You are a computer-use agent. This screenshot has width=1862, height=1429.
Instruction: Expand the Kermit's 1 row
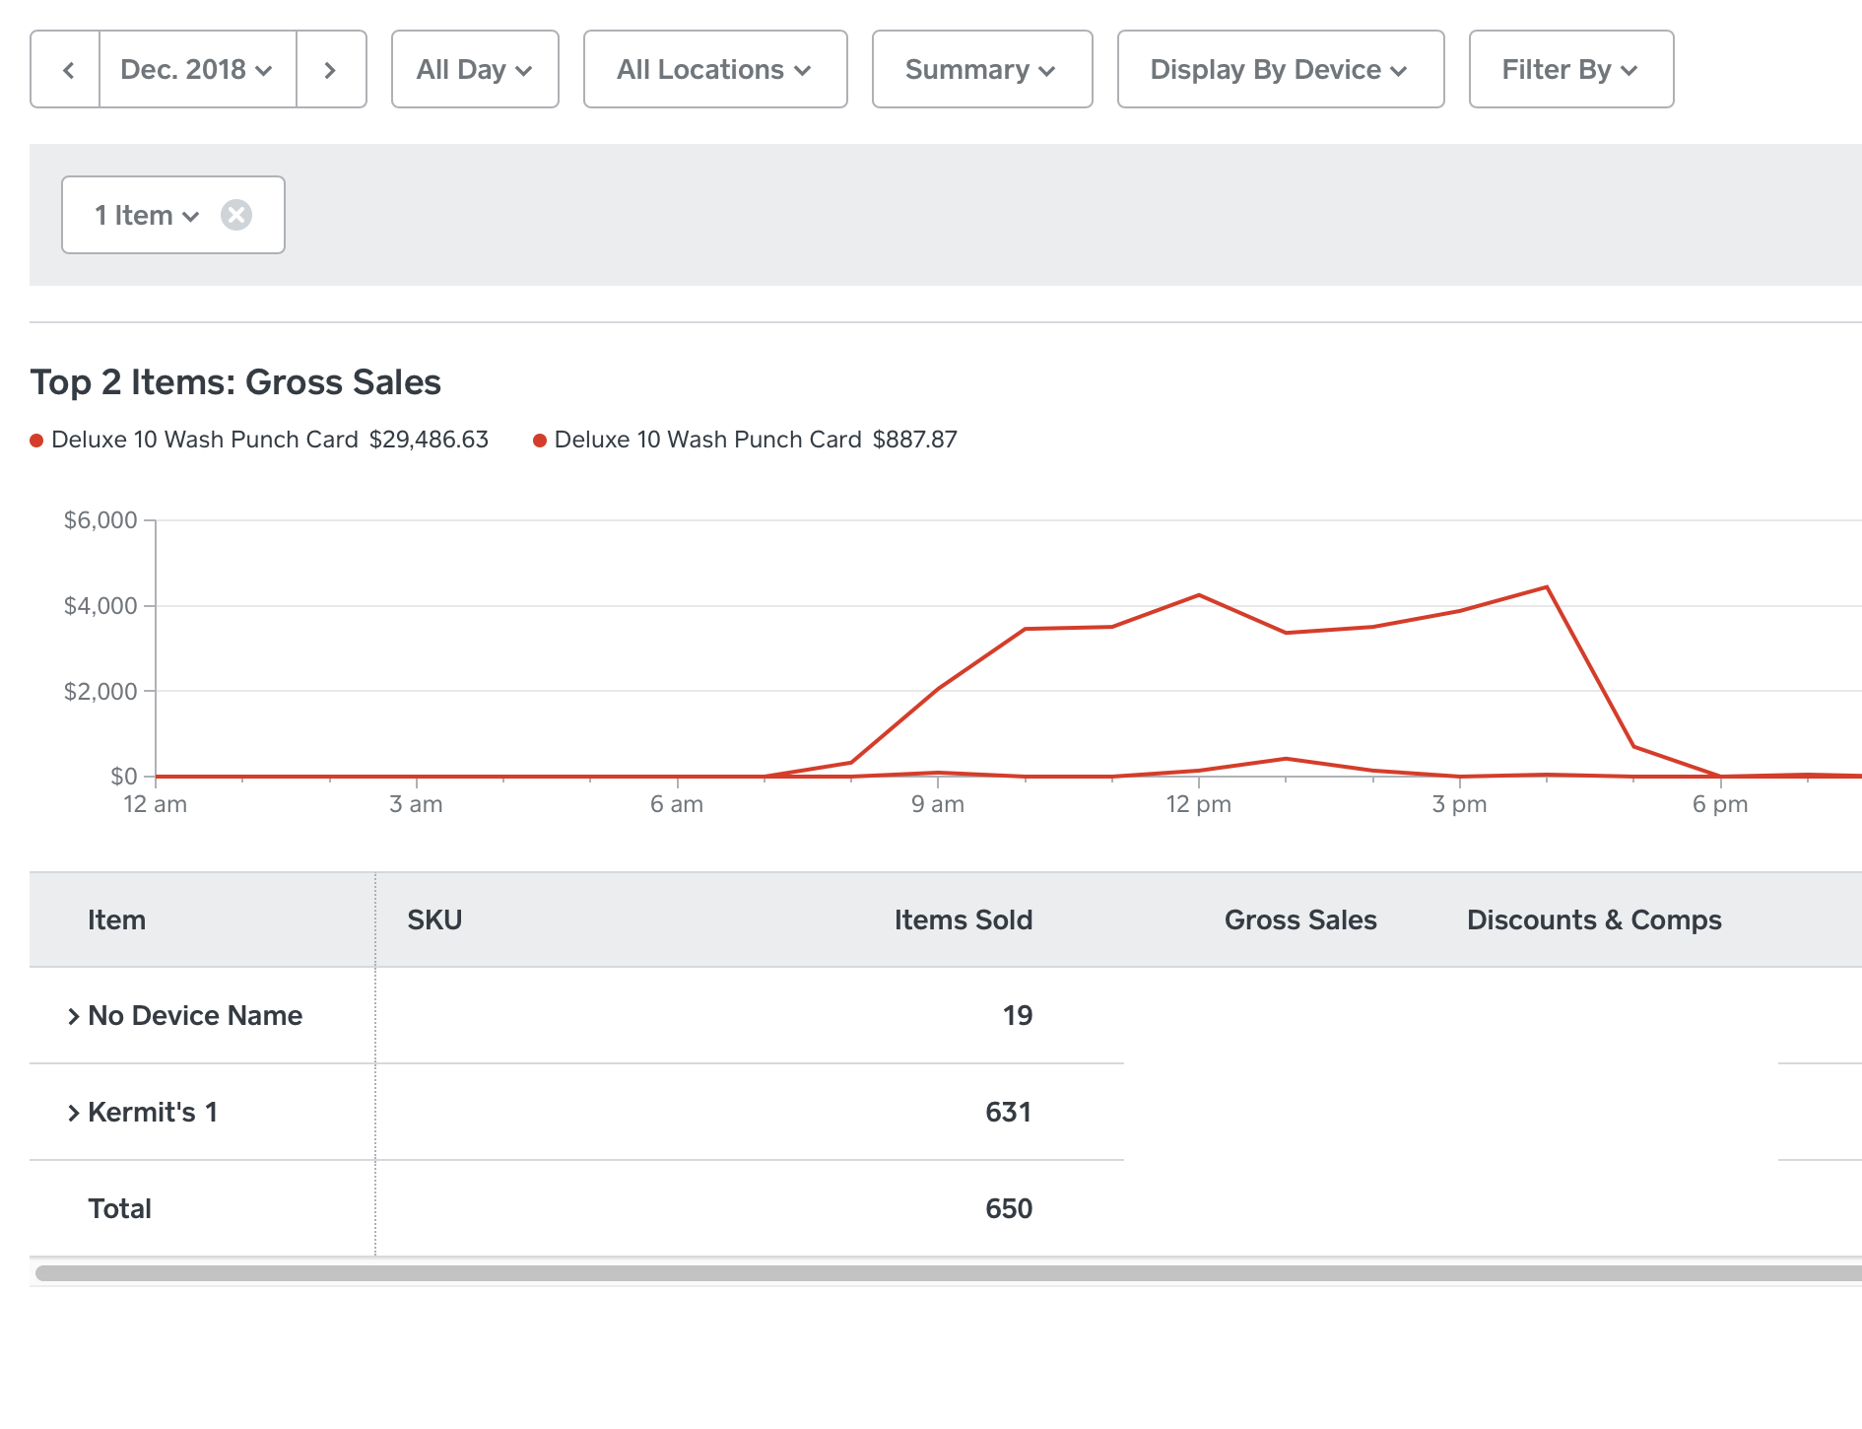74,1113
